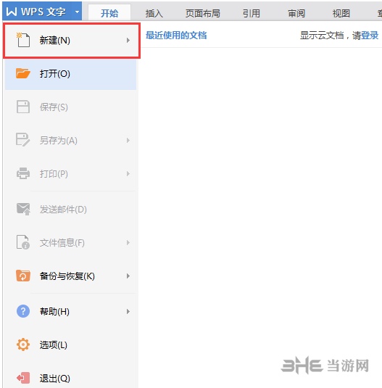Click the red exit arrow icon
382x388 pixels.
[23, 378]
